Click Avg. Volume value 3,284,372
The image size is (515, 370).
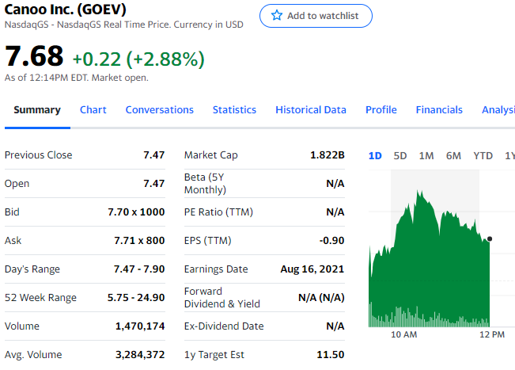(140, 354)
